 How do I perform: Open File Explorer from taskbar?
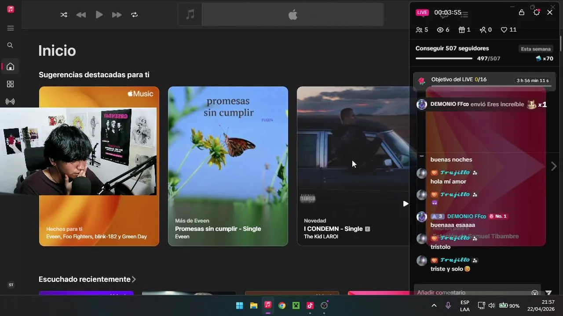[254, 305]
